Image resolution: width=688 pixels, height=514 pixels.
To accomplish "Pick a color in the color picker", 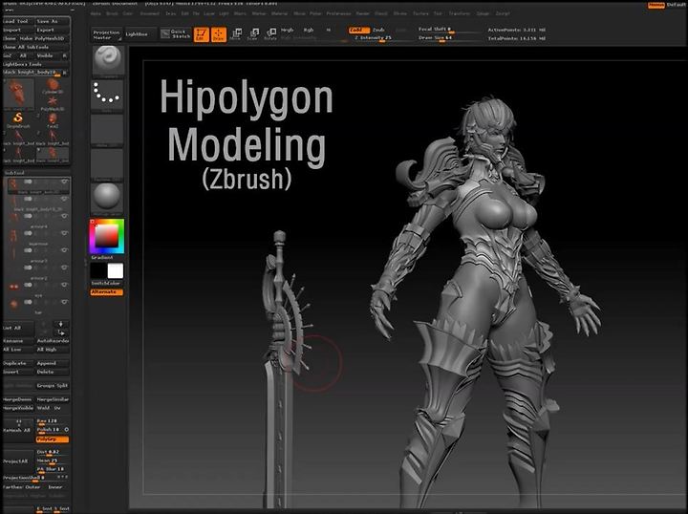I will 107,236.
